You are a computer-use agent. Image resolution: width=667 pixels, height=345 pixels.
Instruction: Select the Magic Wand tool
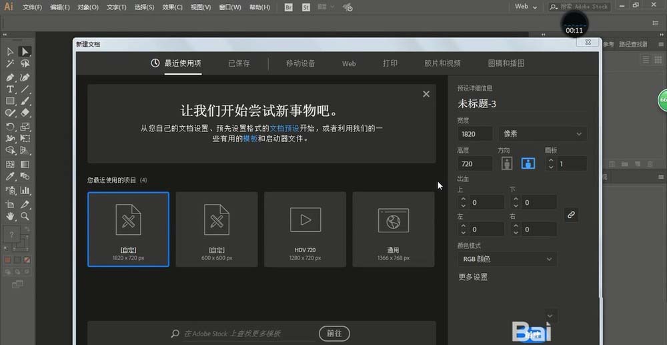(x=10, y=64)
